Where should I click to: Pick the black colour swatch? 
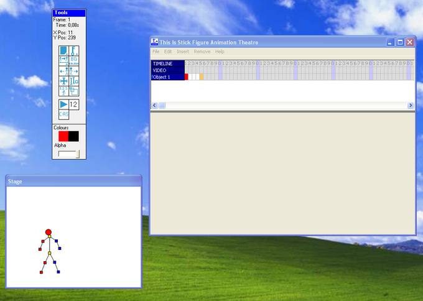click(x=73, y=136)
